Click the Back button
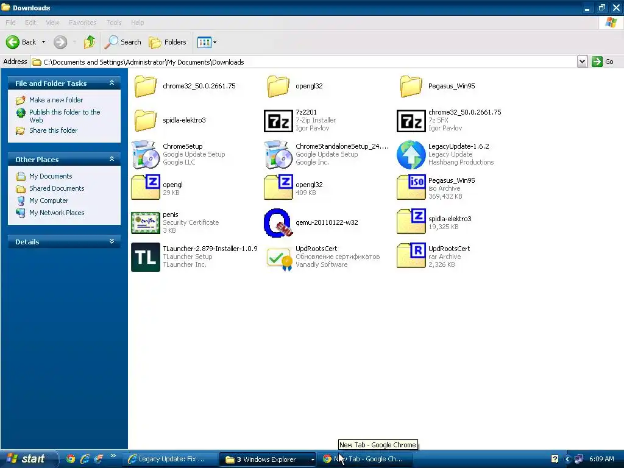624x468 pixels. click(x=21, y=42)
